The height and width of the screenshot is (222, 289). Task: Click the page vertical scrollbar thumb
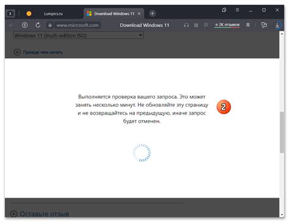pyautogui.click(x=282, y=132)
